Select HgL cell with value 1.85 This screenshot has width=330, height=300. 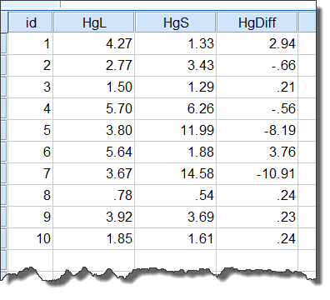[x=94, y=238]
